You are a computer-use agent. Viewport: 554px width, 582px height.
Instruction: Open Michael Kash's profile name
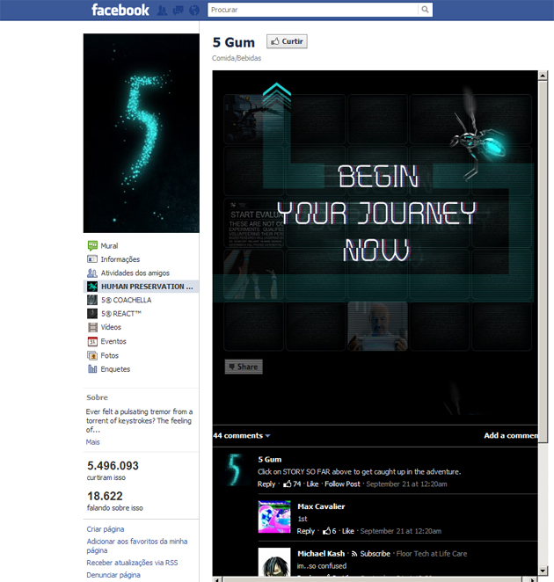tap(321, 554)
